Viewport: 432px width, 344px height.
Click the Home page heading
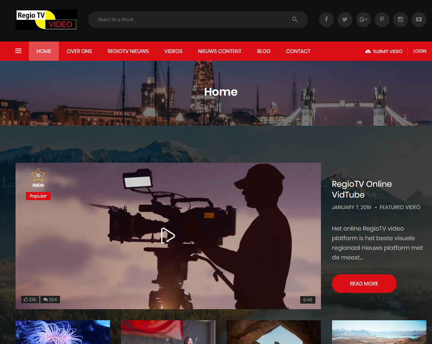pos(221,92)
